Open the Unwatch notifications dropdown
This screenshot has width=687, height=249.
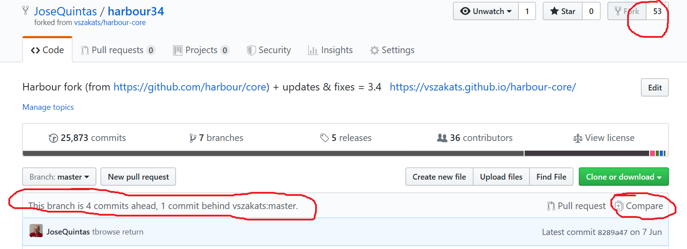coord(486,11)
